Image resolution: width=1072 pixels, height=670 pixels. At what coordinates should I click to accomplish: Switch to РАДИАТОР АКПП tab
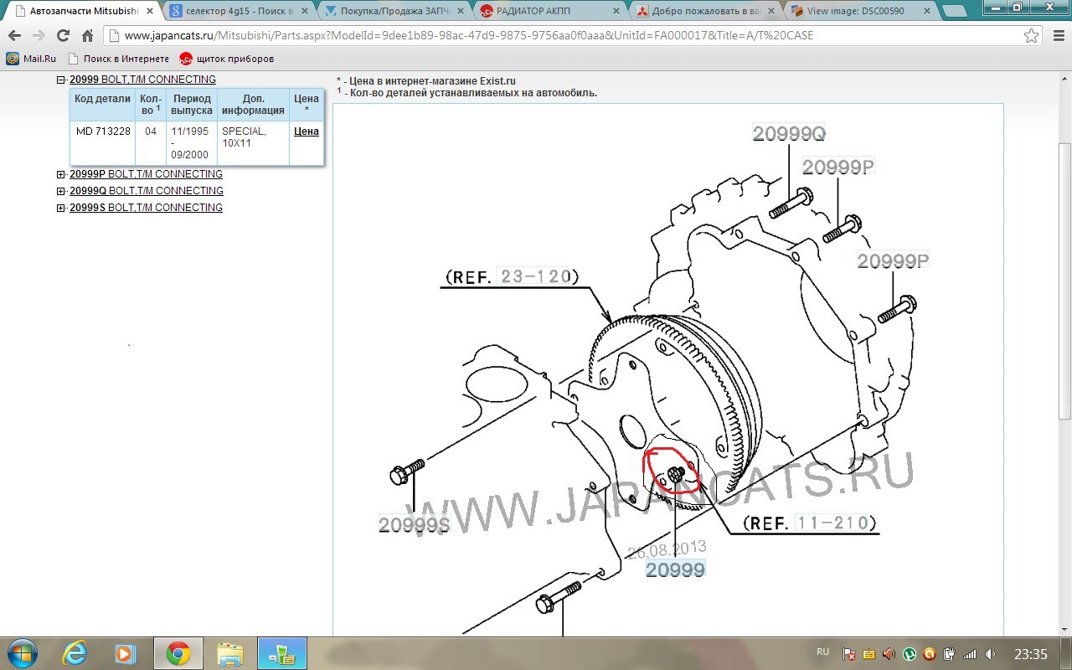(x=549, y=11)
